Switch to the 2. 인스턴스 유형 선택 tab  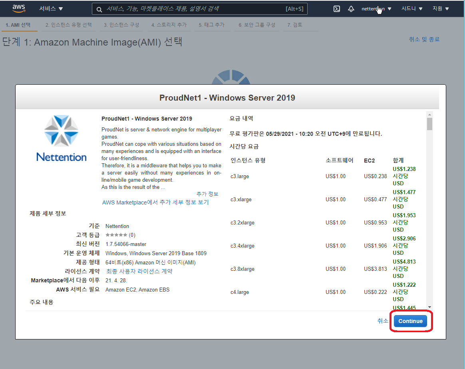pos(68,25)
